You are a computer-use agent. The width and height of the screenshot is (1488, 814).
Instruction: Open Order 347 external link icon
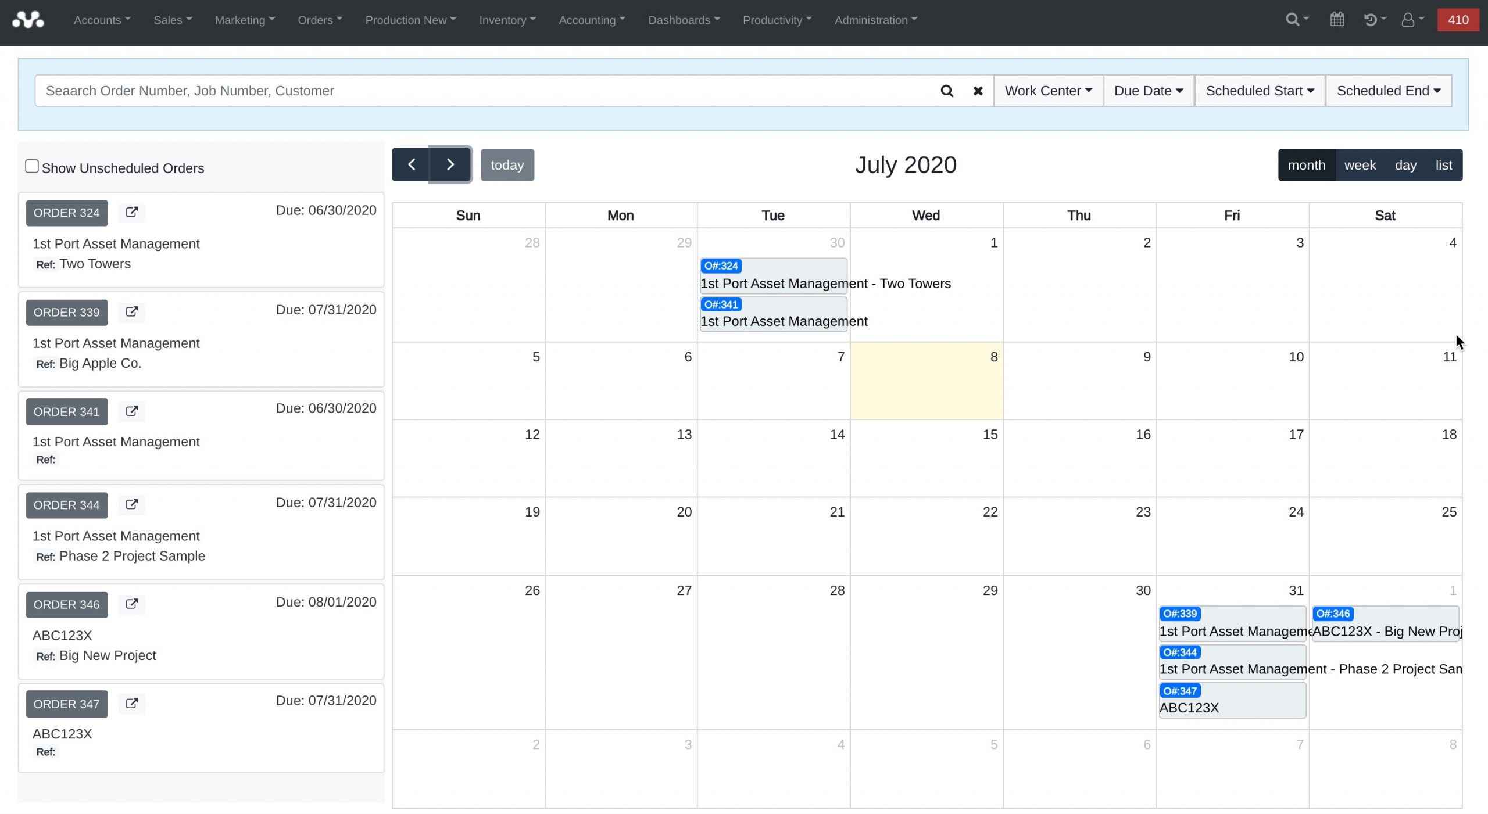click(x=132, y=703)
